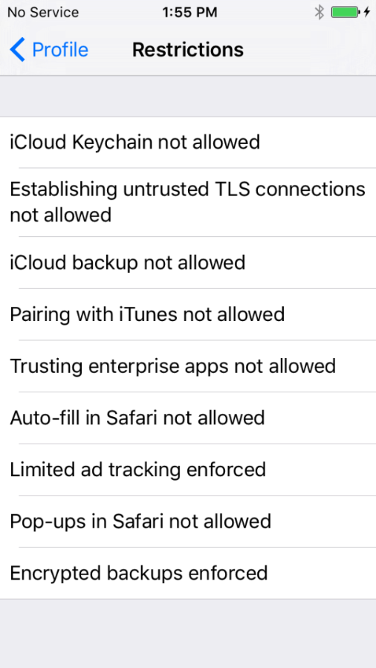376x668 pixels.
Task: Tap the 1:55 PM clock
Action: click(x=190, y=13)
